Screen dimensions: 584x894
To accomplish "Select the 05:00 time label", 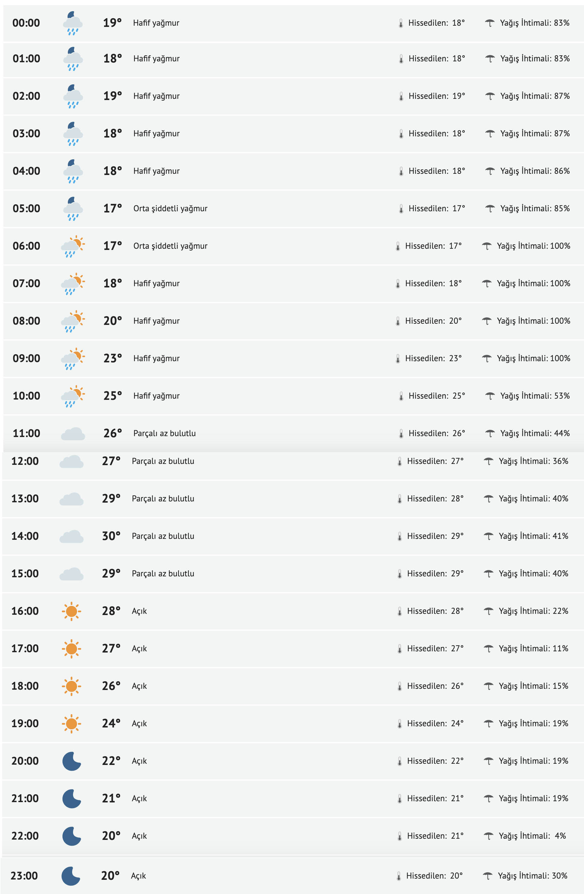I will pos(26,209).
